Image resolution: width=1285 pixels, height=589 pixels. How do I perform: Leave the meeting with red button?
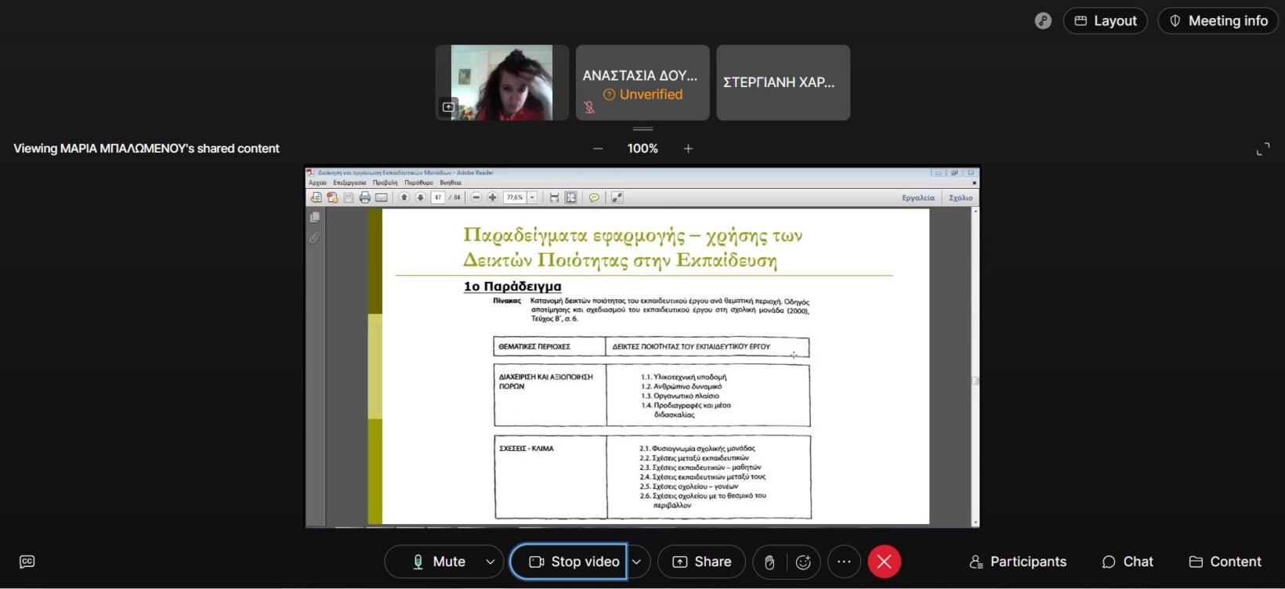884,562
